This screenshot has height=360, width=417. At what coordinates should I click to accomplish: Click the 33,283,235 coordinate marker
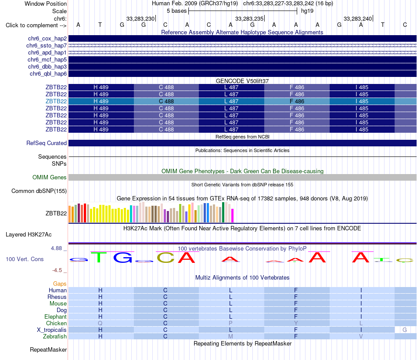[249, 18]
